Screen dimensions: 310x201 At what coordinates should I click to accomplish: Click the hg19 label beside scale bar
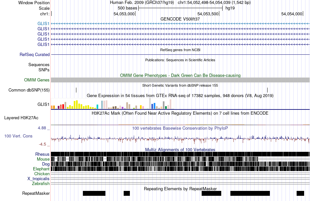point(230,8)
